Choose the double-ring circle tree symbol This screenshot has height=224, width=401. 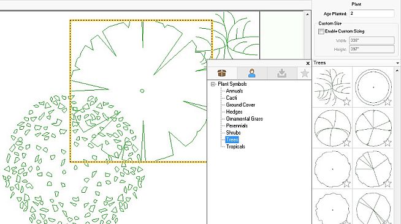pos(373,87)
